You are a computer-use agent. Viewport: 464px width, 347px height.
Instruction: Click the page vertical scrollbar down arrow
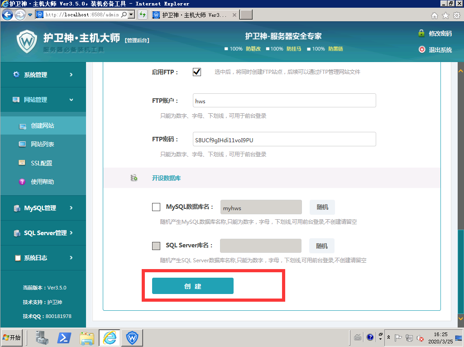click(x=460, y=324)
